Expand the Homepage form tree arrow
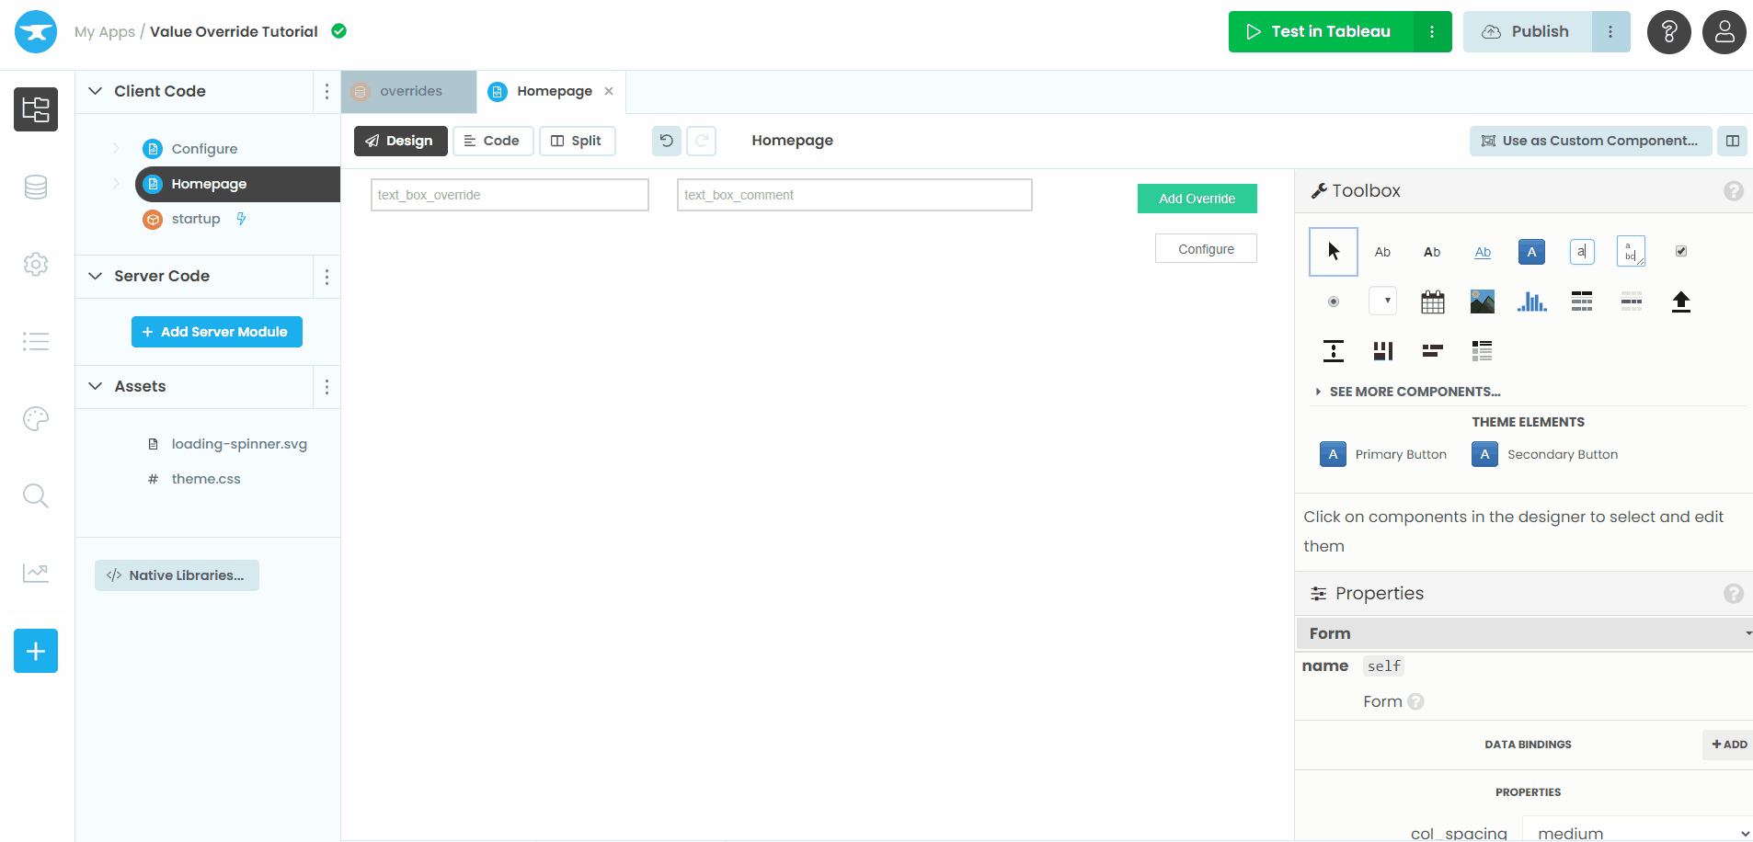This screenshot has width=1753, height=842. (116, 183)
